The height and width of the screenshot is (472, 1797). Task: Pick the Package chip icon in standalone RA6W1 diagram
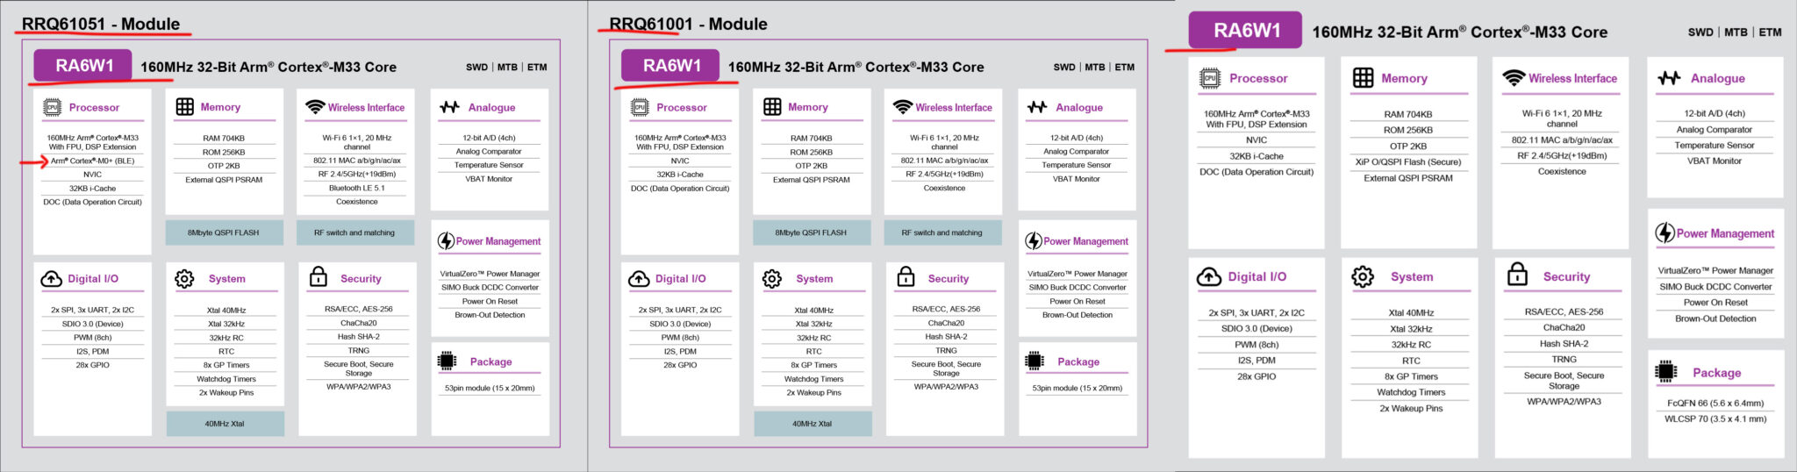[1666, 372]
